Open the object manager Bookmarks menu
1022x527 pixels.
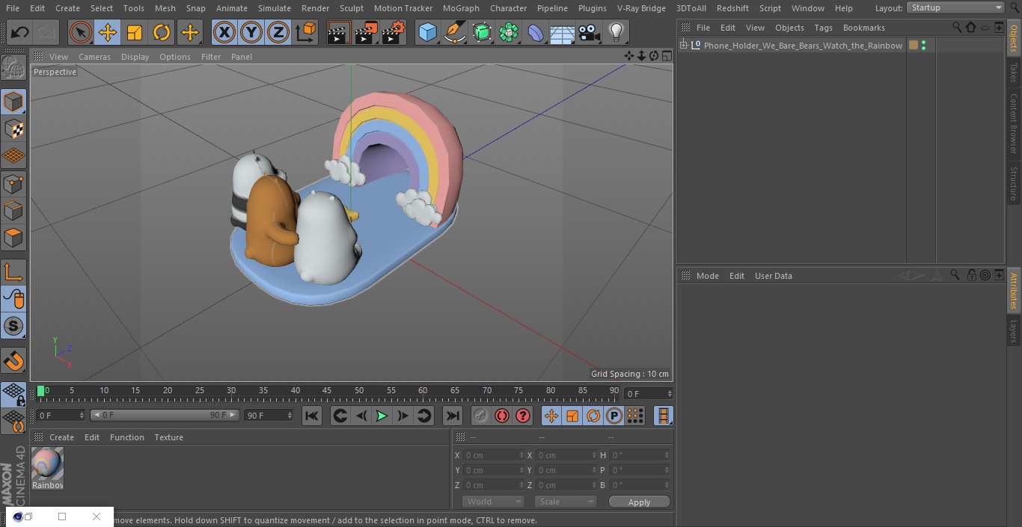pyautogui.click(x=863, y=28)
